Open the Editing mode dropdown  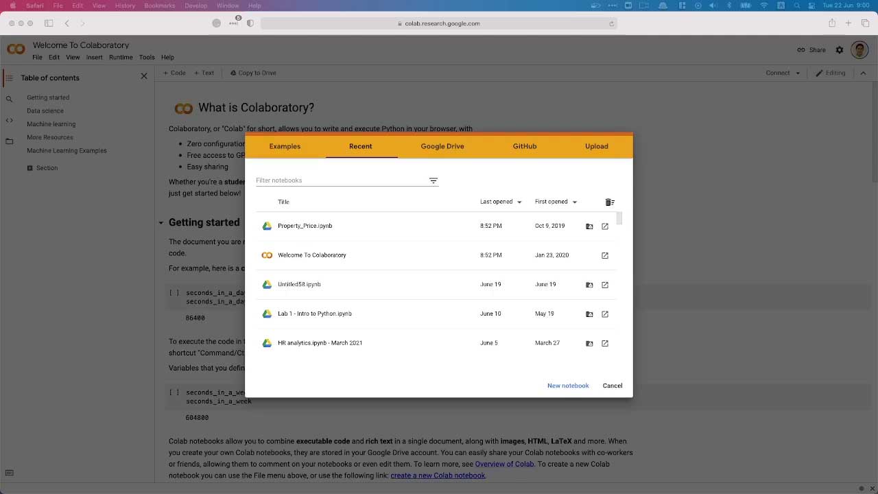click(x=831, y=73)
